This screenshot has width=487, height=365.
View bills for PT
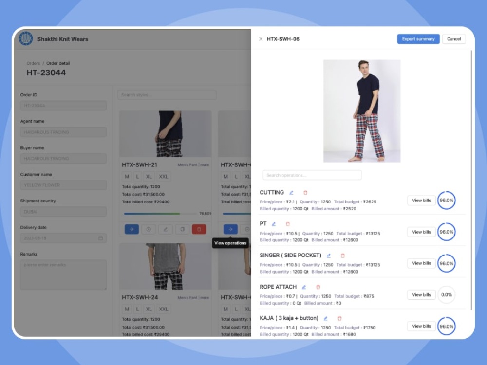[x=421, y=232]
